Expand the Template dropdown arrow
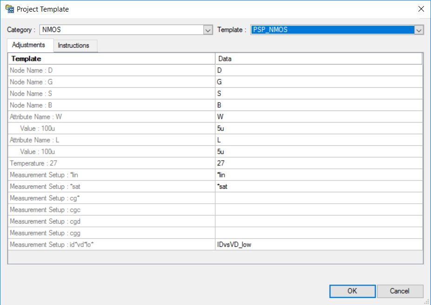 point(418,30)
